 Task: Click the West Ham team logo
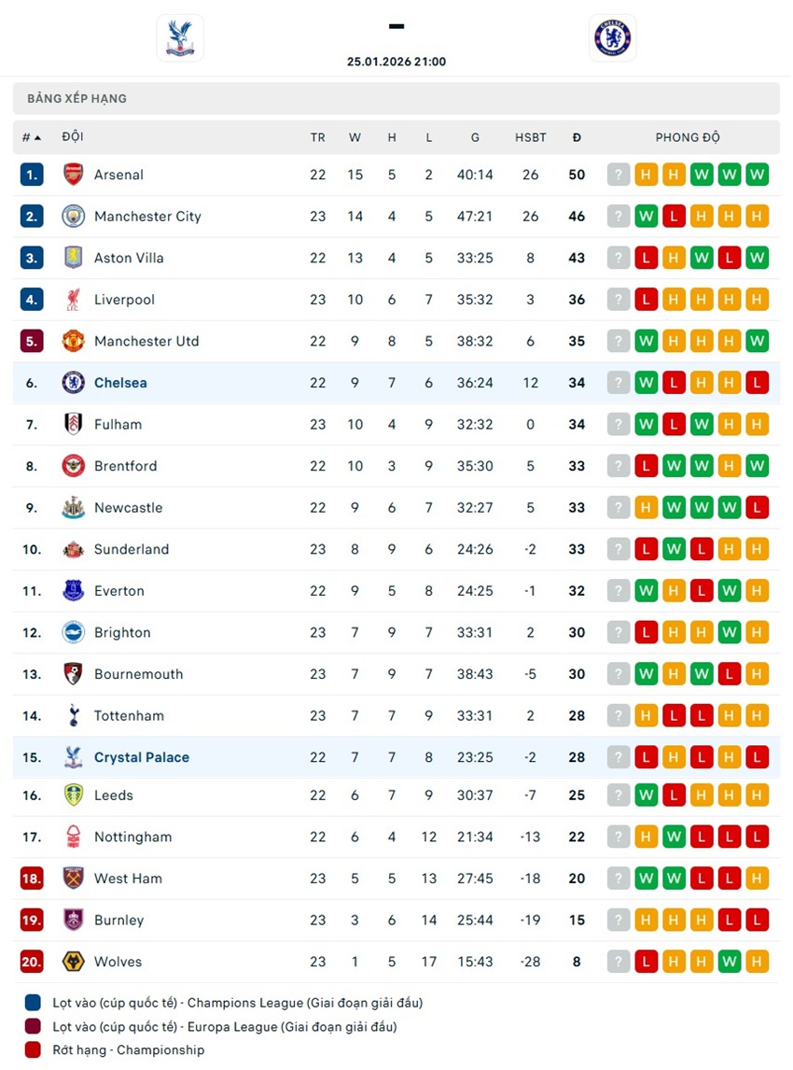click(x=74, y=879)
